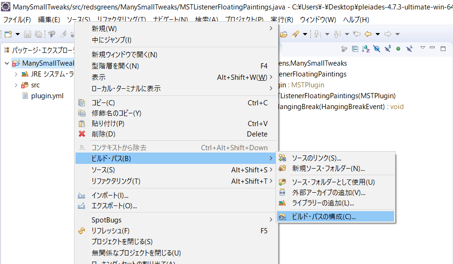
Task: Open the Previous Annotation dropdown arrow
Action: (347, 34)
